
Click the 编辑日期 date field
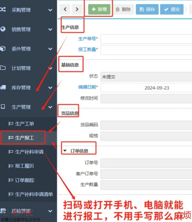146,88
